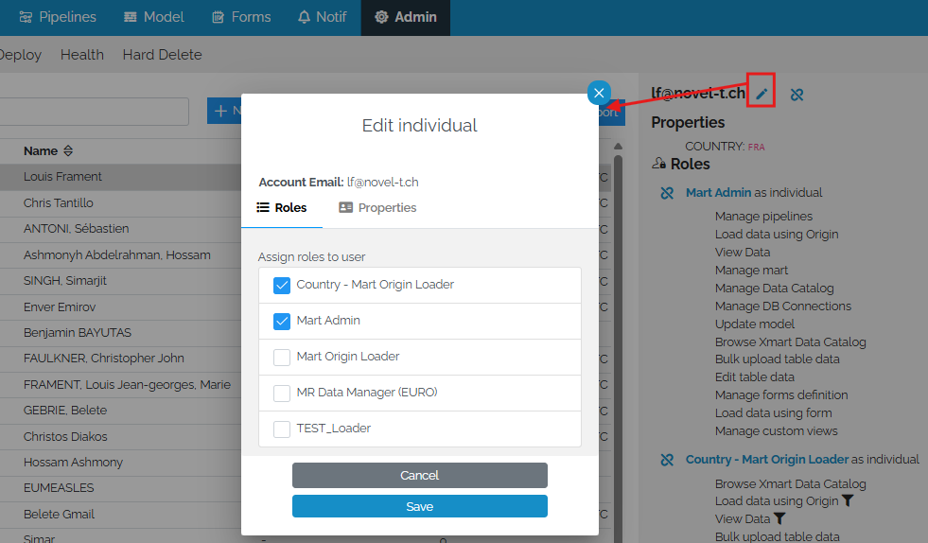
Task: Switch to the Roles tab in dialog
Action: [282, 208]
